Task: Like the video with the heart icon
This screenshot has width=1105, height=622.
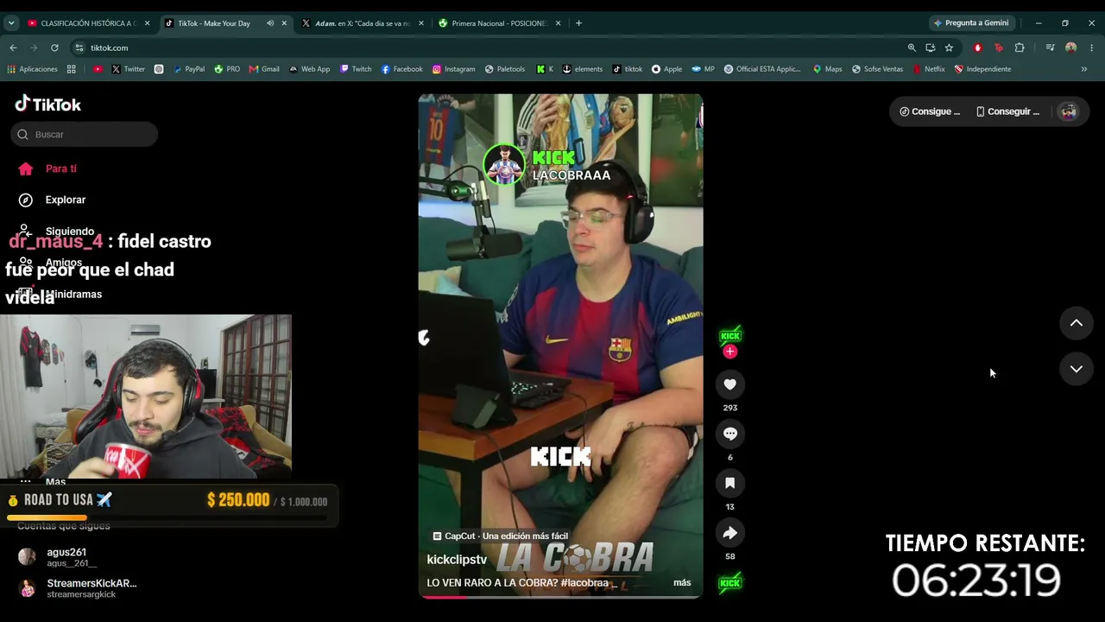Action: (x=729, y=384)
